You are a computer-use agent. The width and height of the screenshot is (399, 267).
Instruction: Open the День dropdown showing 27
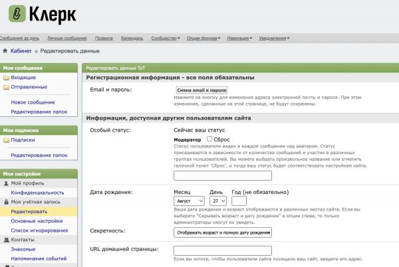pyautogui.click(x=218, y=201)
